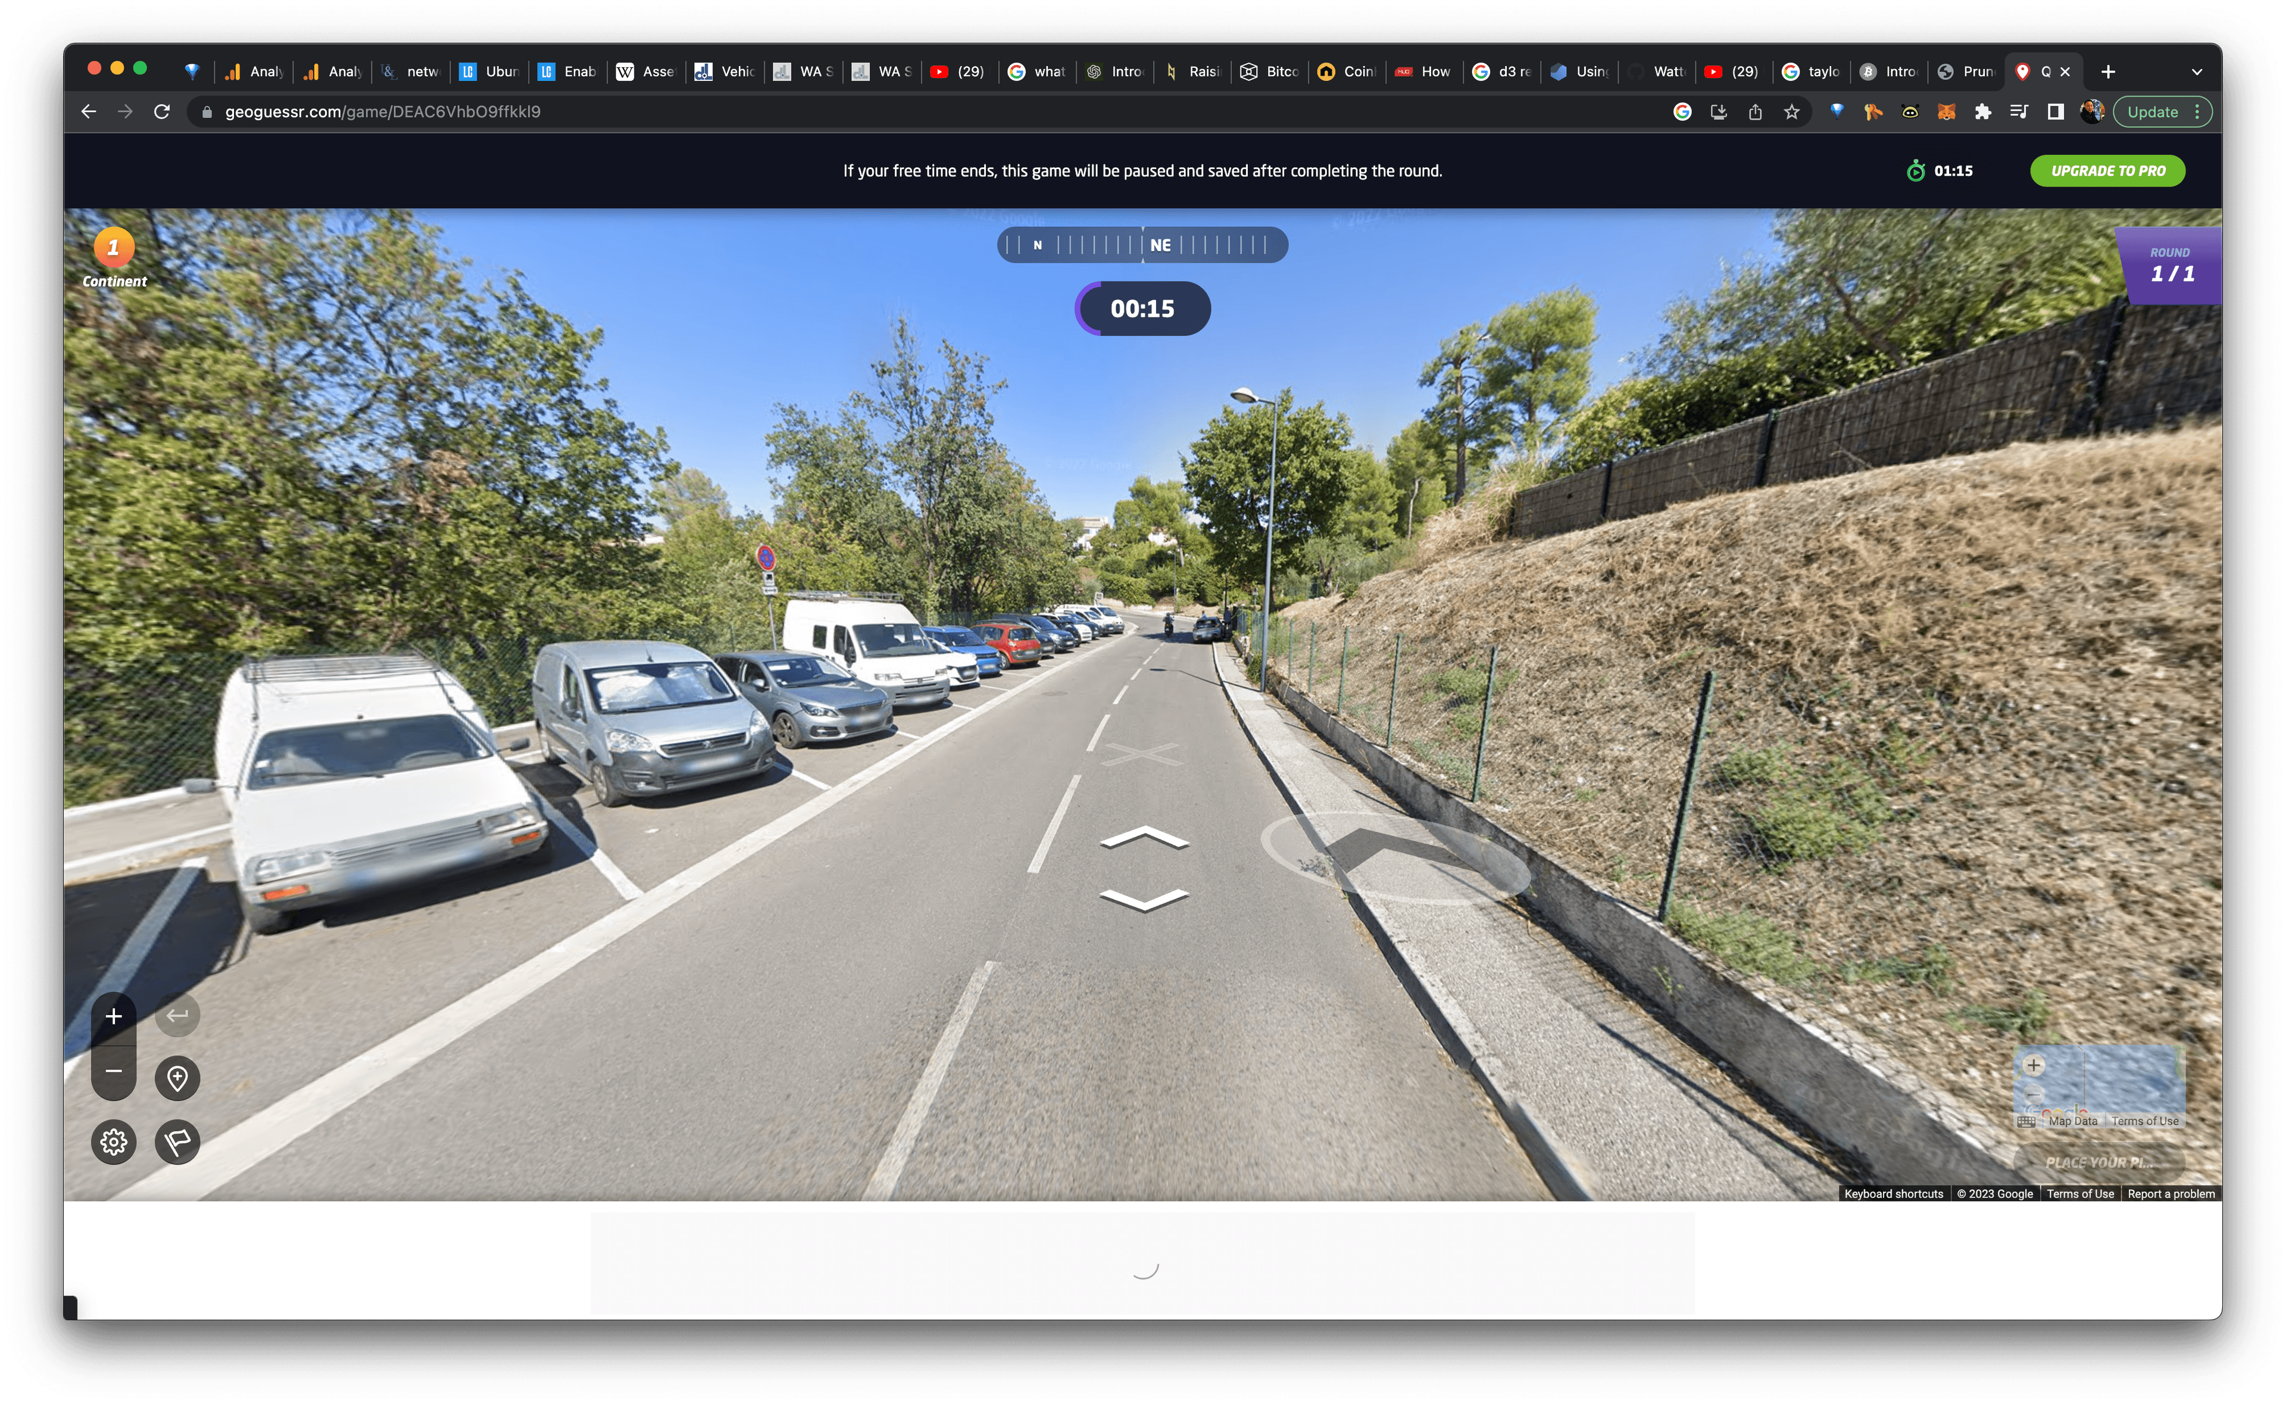Switch to the Coin tab
Screen dimensions: 2286x1404
coord(1348,71)
